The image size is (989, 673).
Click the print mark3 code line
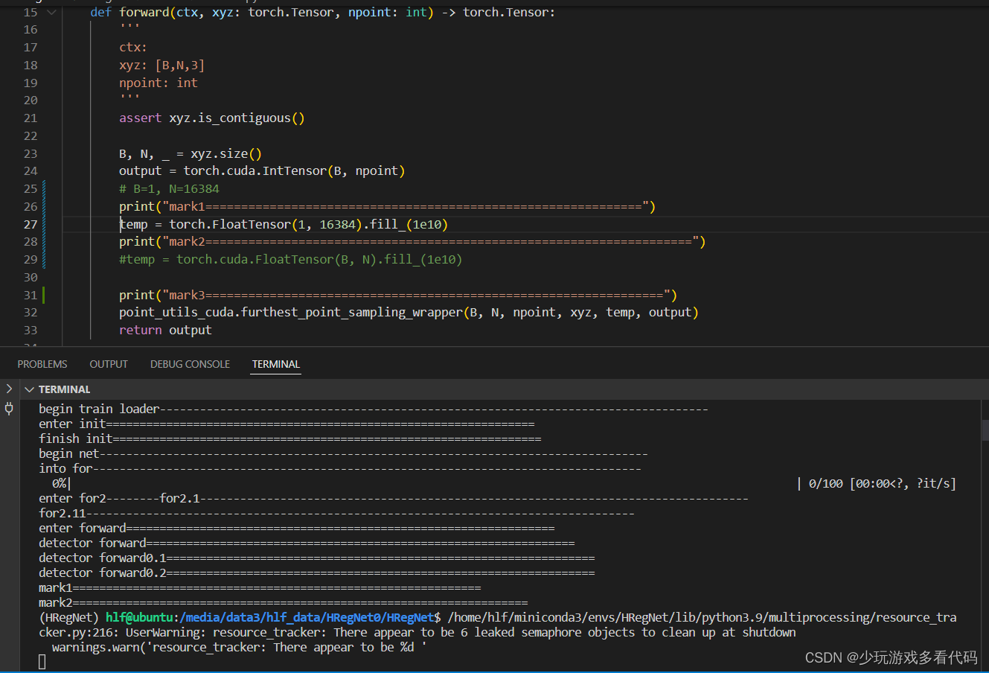click(398, 295)
